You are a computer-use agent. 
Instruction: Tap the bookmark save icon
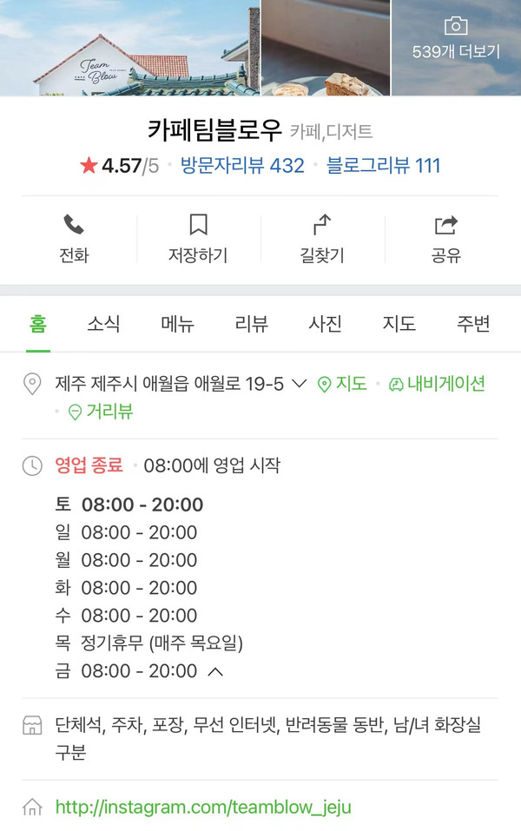[198, 227]
